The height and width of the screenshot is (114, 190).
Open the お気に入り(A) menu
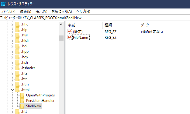click(62, 12)
